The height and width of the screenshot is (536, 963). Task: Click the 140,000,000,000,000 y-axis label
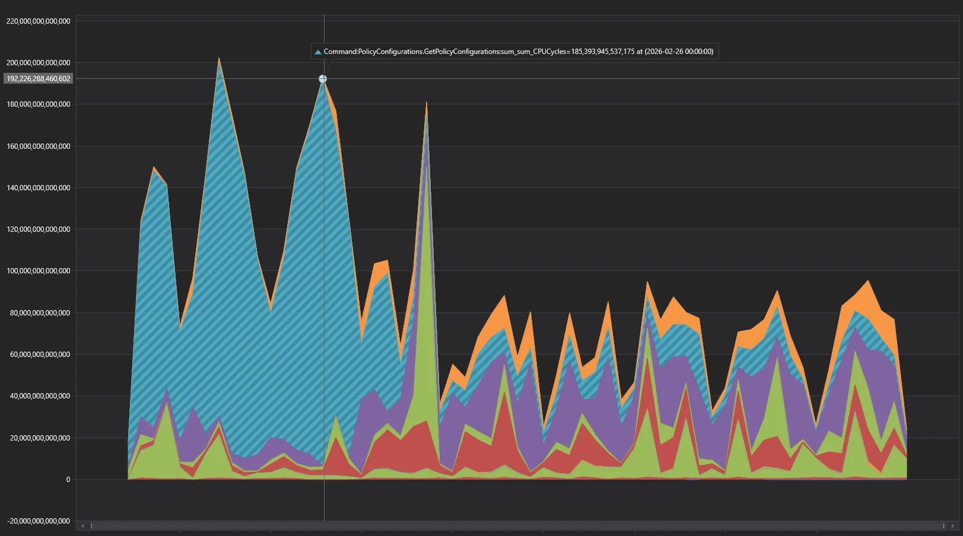click(x=38, y=188)
